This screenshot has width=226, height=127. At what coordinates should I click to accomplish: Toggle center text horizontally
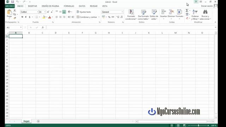pyautogui.click(x=60, y=17)
